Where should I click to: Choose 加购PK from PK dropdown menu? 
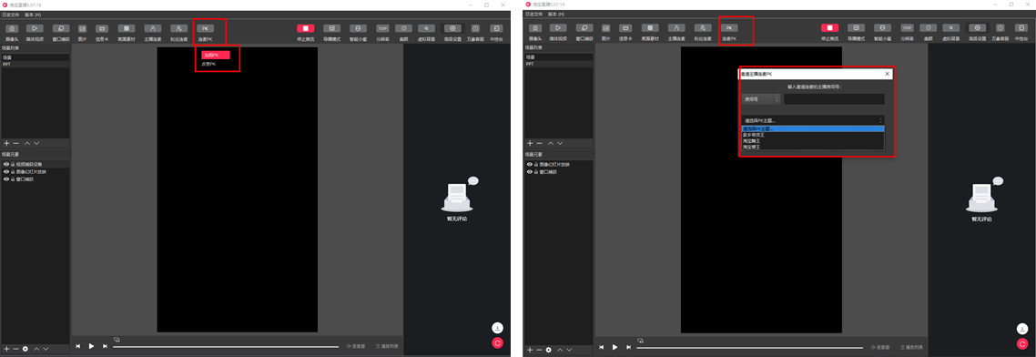click(216, 55)
